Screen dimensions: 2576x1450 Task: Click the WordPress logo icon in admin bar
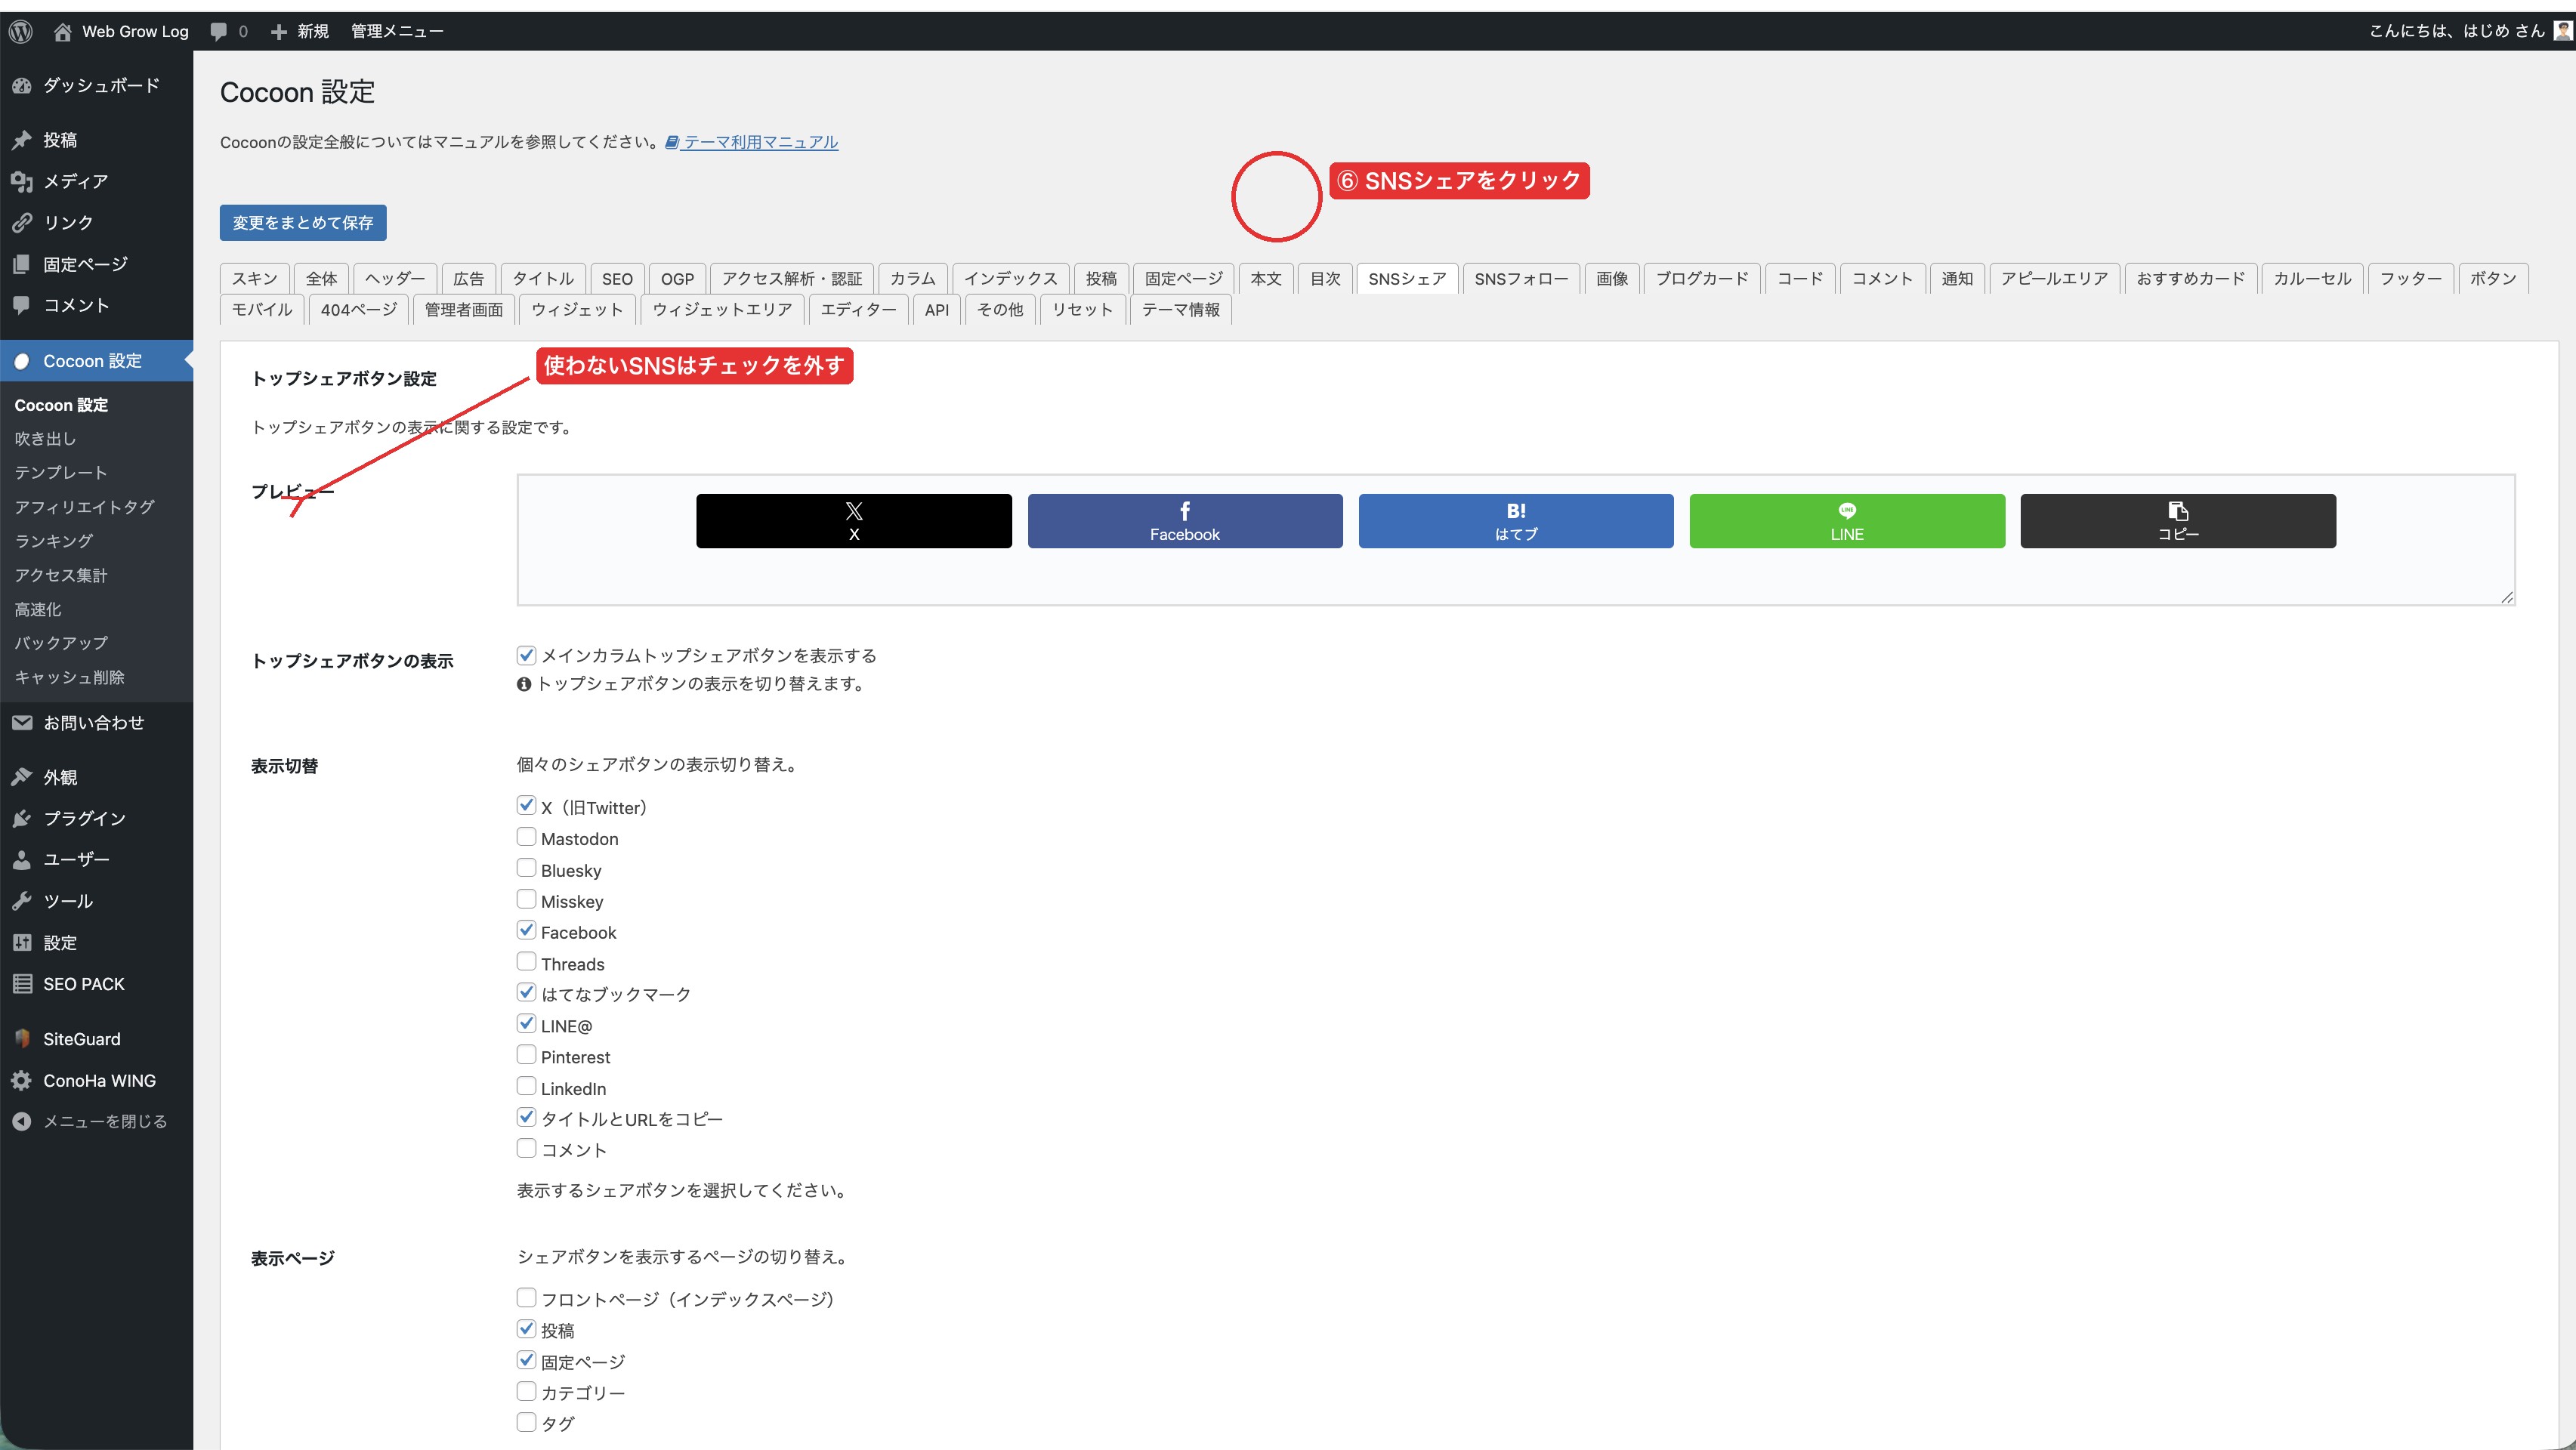21,31
